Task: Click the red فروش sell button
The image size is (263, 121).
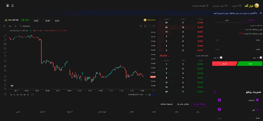Action: coord(225,63)
